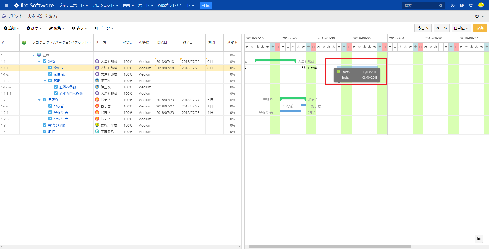The width and height of the screenshot is (489, 249).
Task: Open the 見張り 弐 ticket link
Action: tap(61, 119)
